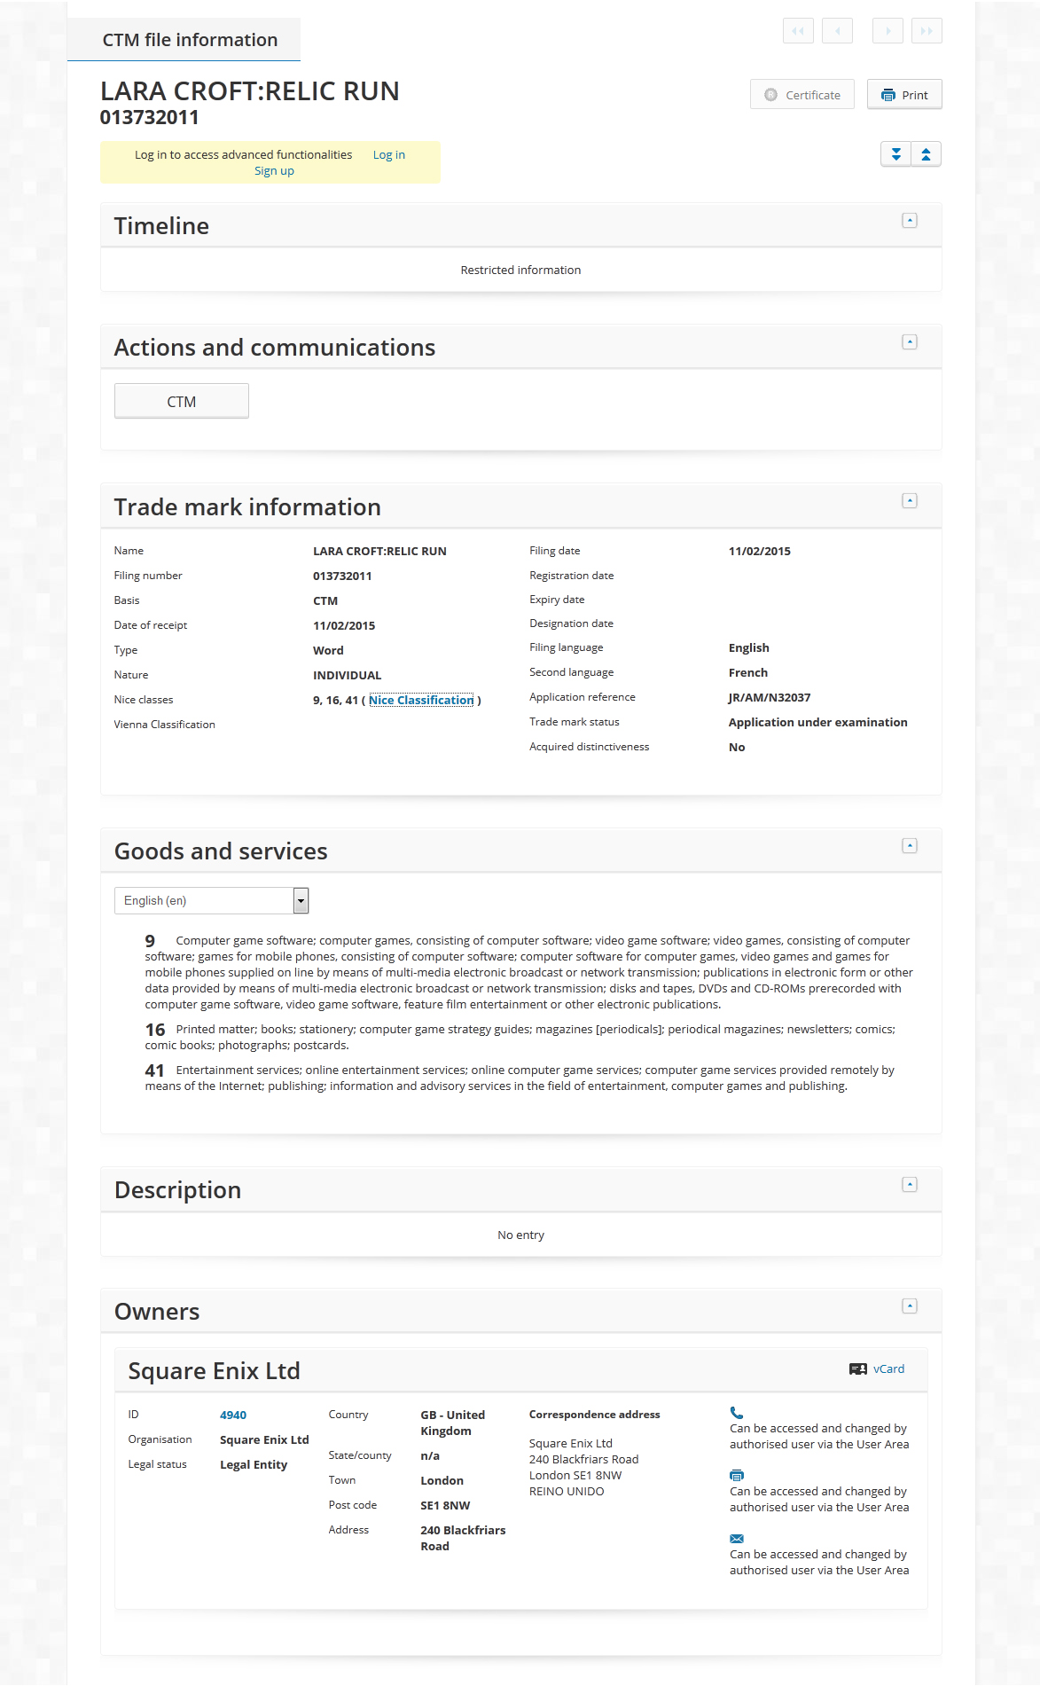Click the CTM button under Actions
The height and width of the screenshot is (1686, 1040).
click(x=182, y=402)
